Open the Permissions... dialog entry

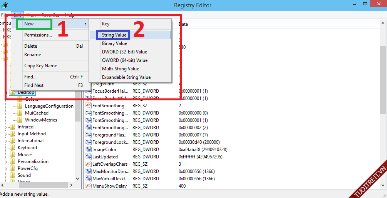coord(38,35)
